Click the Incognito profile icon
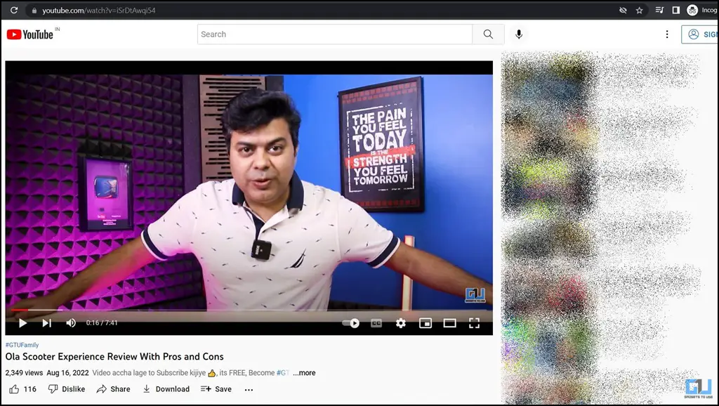The image size is (719, 406). tap(692, 10)
